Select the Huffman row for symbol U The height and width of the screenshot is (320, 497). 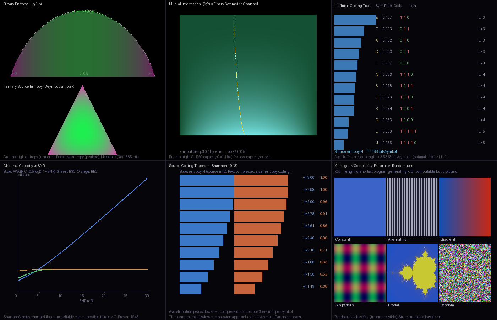[x=377, y=143]
